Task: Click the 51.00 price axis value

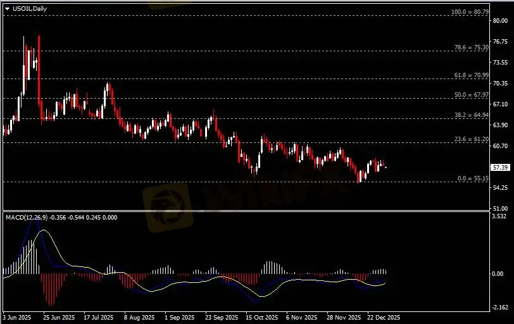Action: pyautogui.click(x=501, y=208)
